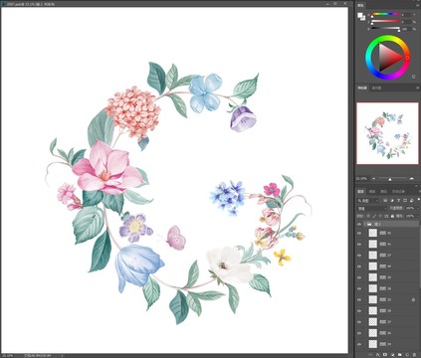This screenshot has height=358, width=421.
Task: Switch to the 历史记录 (History) tab
Action: point(398,191)
